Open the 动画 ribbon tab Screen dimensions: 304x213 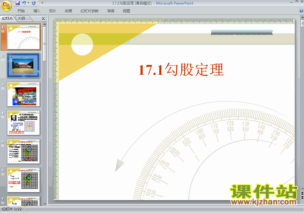coord(68,11)
